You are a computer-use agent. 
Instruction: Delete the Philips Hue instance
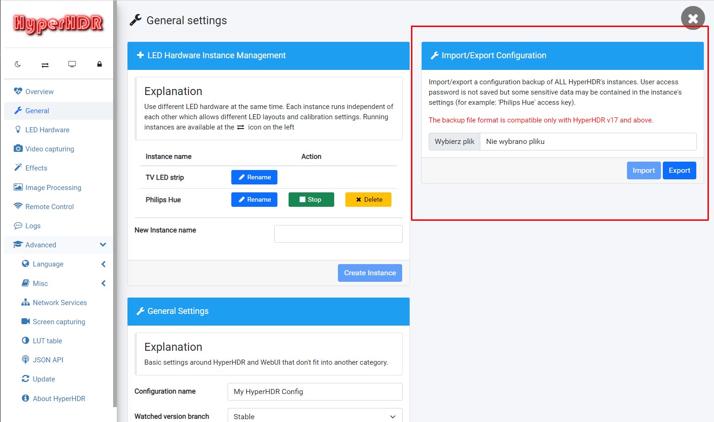pyautogui.click(x=368, y=199)
